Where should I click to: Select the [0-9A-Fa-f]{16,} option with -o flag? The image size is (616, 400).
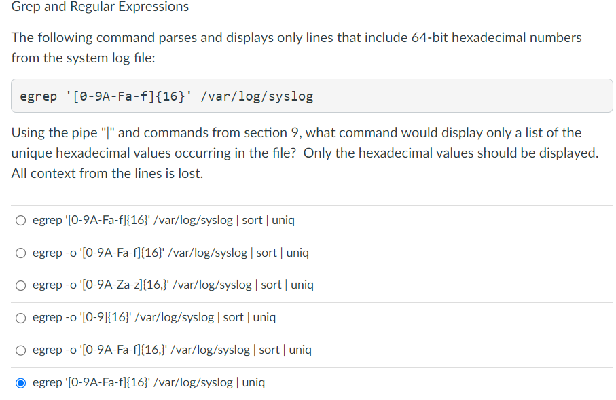point(172,350)
